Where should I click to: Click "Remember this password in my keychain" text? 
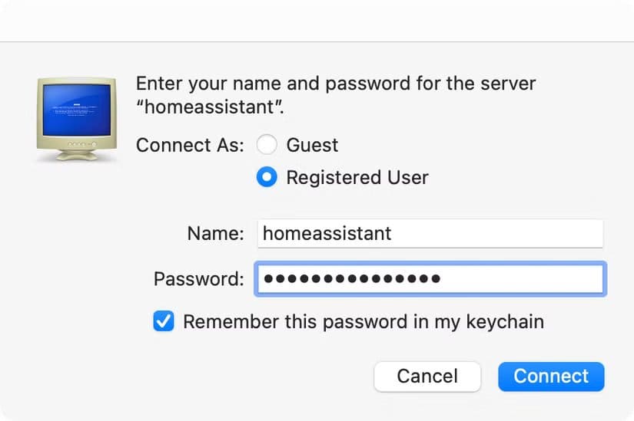(363, 321)
